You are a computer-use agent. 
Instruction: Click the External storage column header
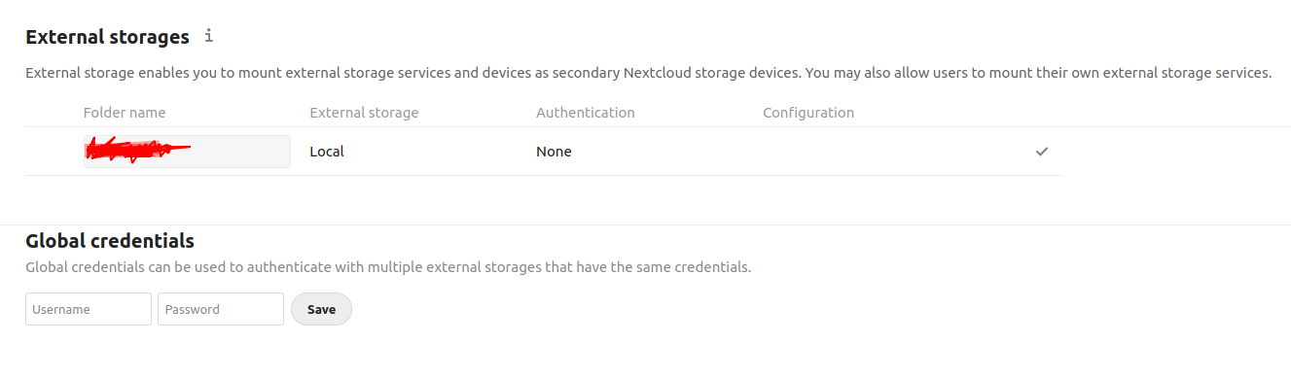[x=364, y=113]
